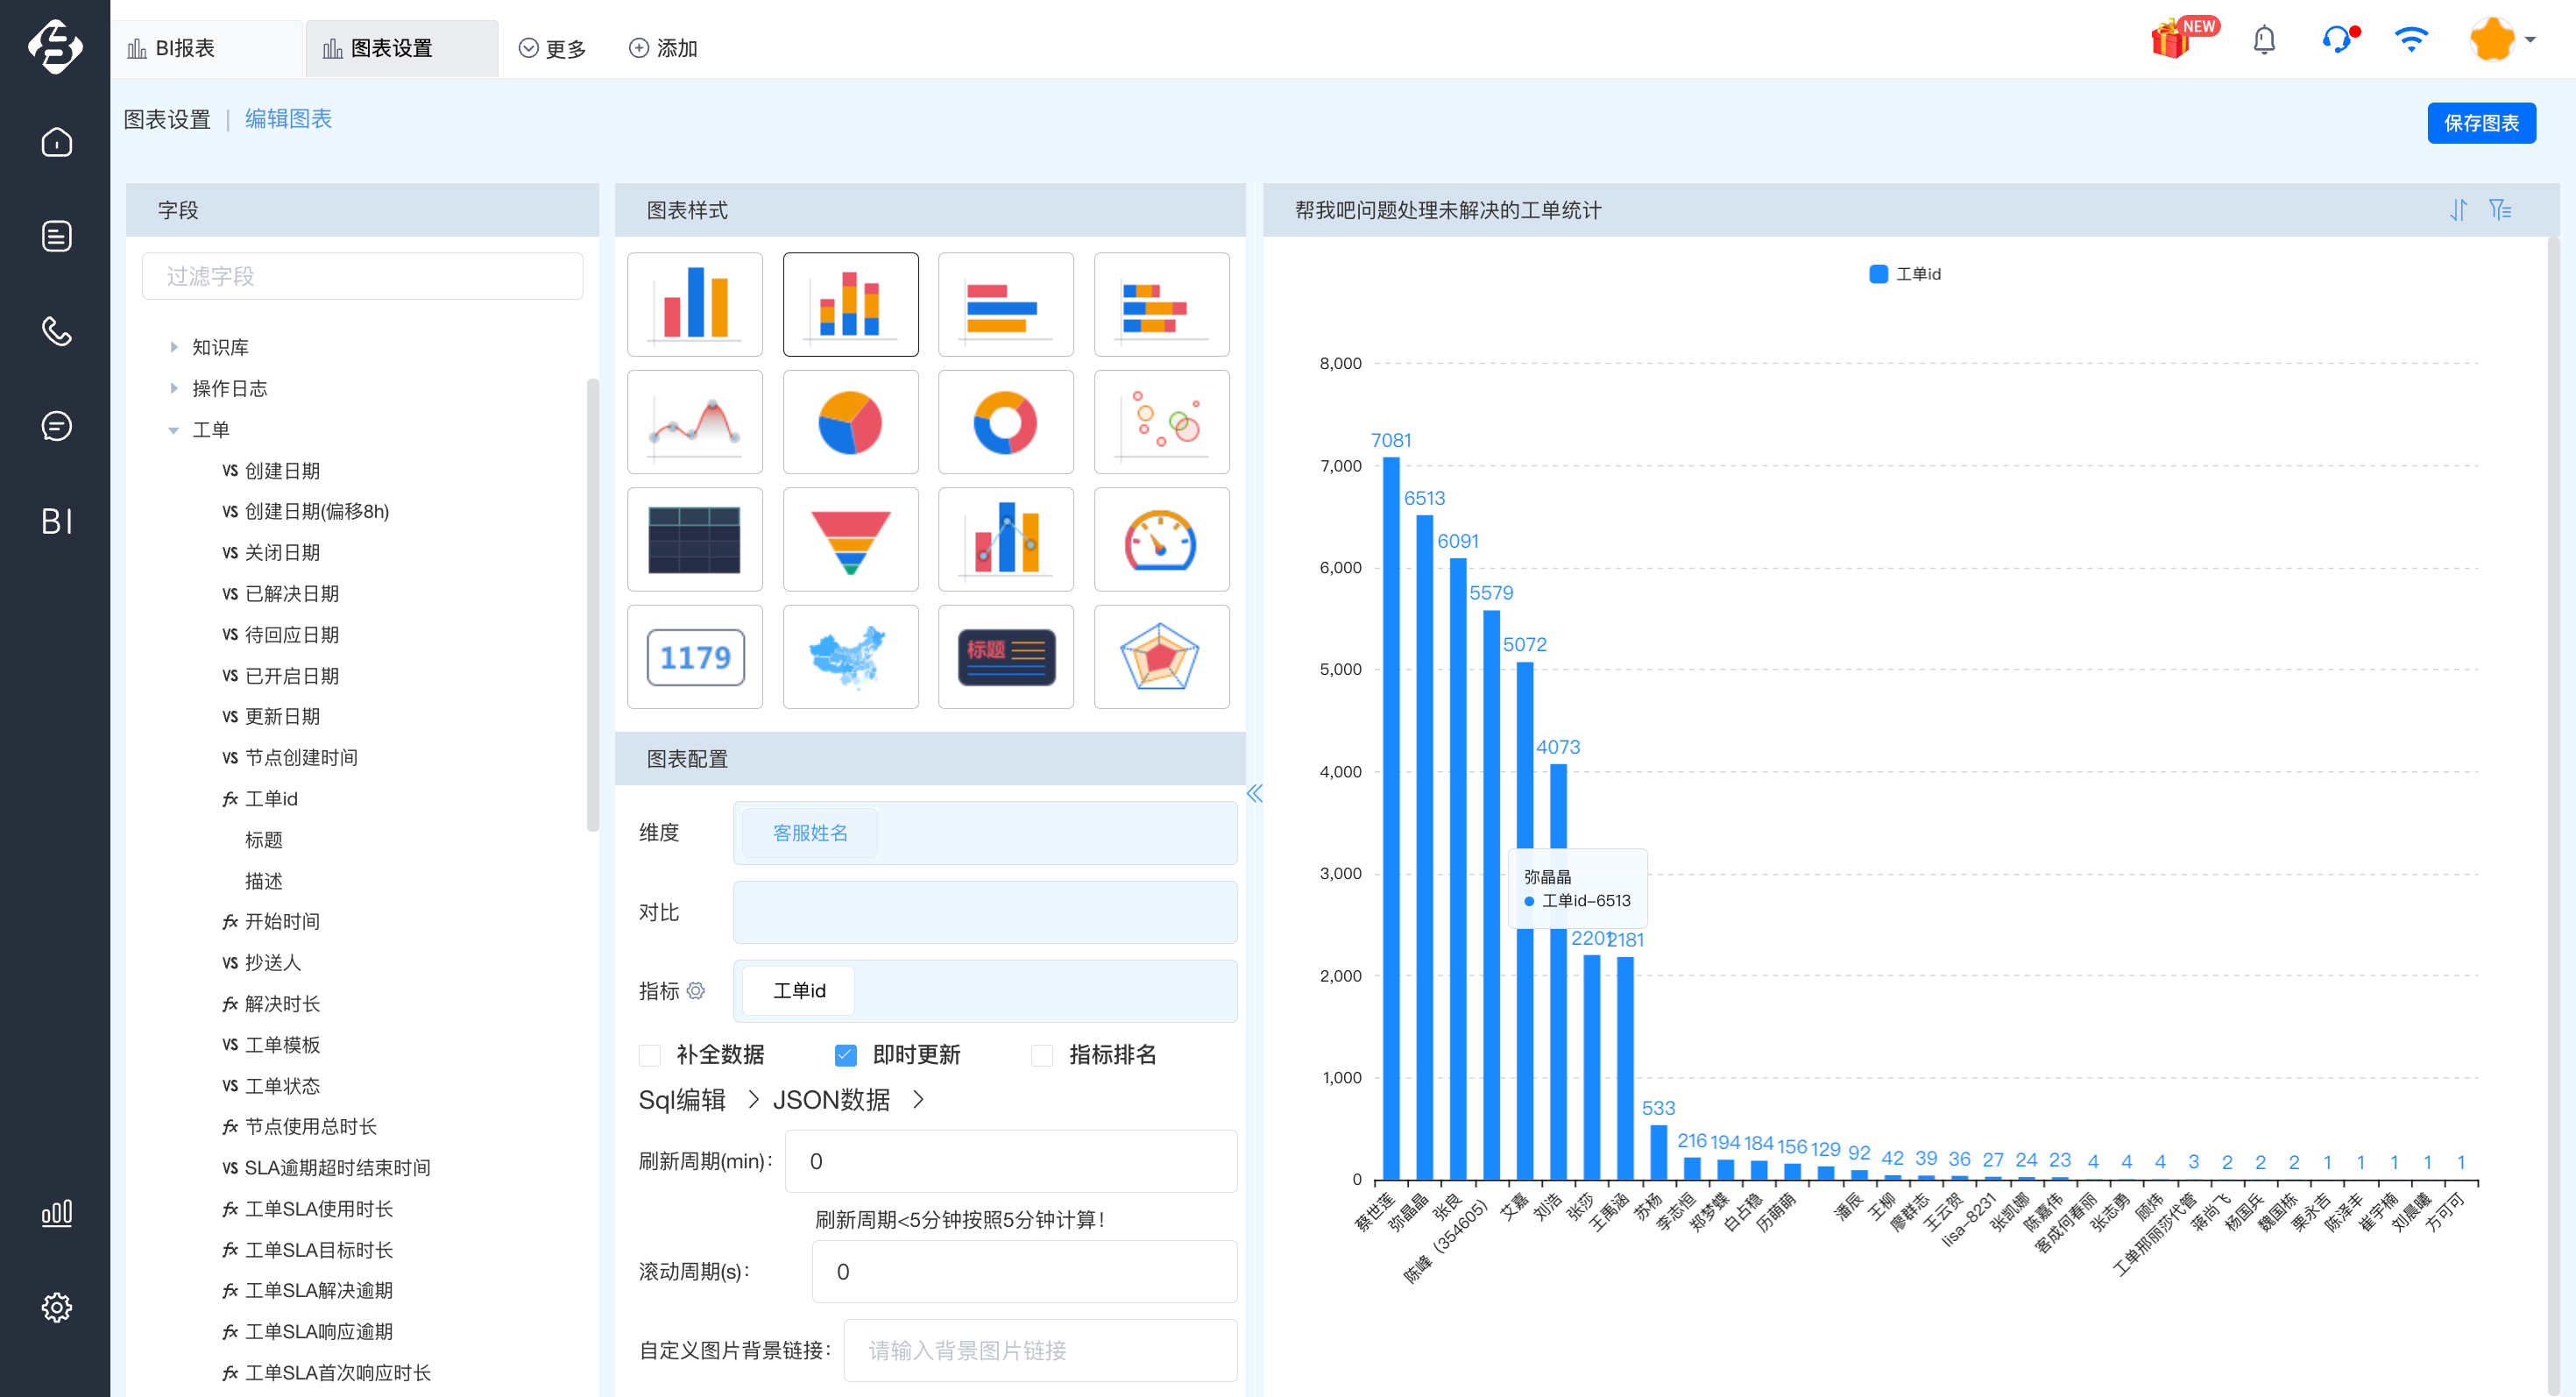Pick the gauge dashboard chart style
This screenshot has width=2576, height=1397.
point(1161,540)
